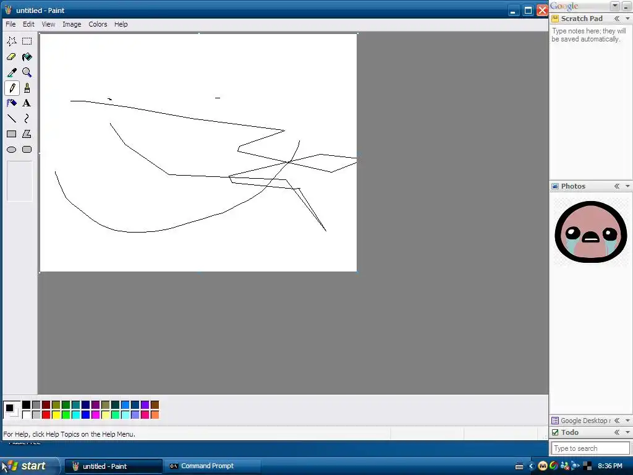Select the Polygon tool

tap(27, 134)
